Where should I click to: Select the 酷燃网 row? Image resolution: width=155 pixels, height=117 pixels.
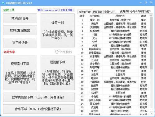click(x=113, y=86)
